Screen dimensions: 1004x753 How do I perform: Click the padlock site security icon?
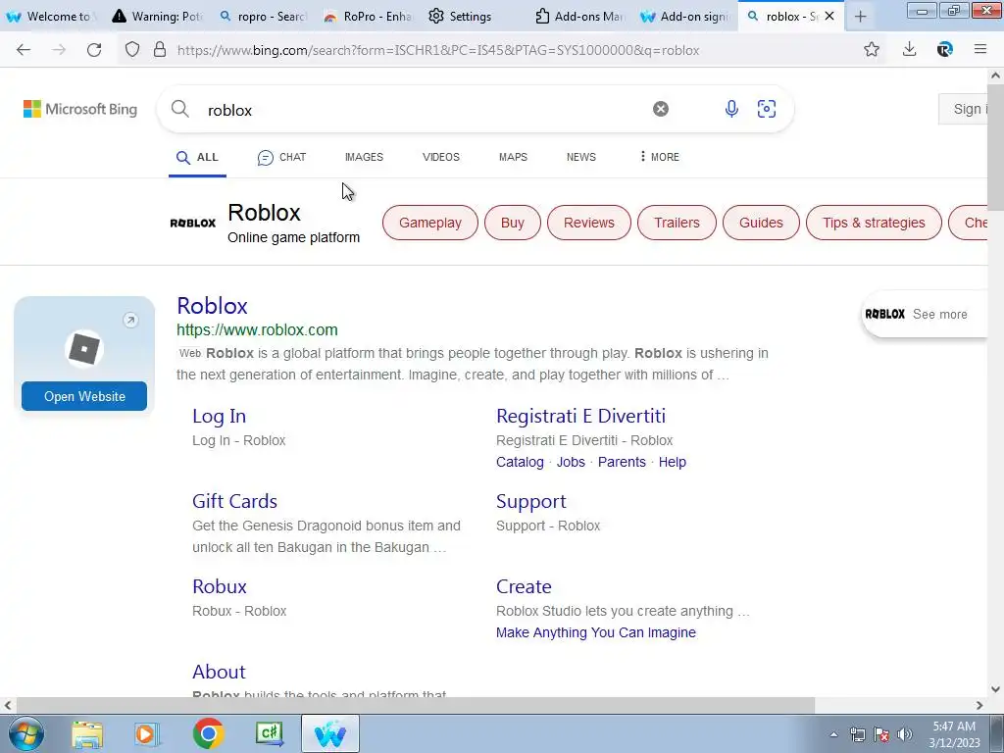[x=160, y=50]
